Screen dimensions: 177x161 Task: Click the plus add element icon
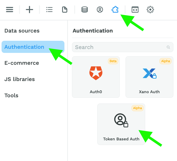pos(30,10)
